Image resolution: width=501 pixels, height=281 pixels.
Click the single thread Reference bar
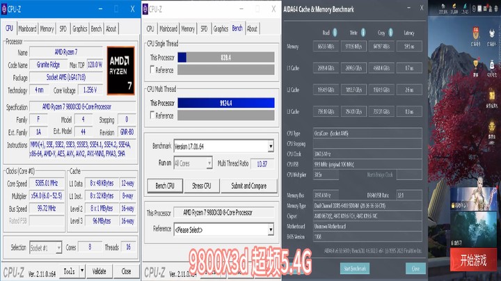[226, 70]
